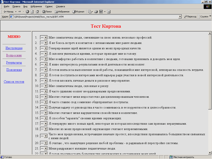
Task: Open answer dropdown for question 19
Action: tap(43, 136)
